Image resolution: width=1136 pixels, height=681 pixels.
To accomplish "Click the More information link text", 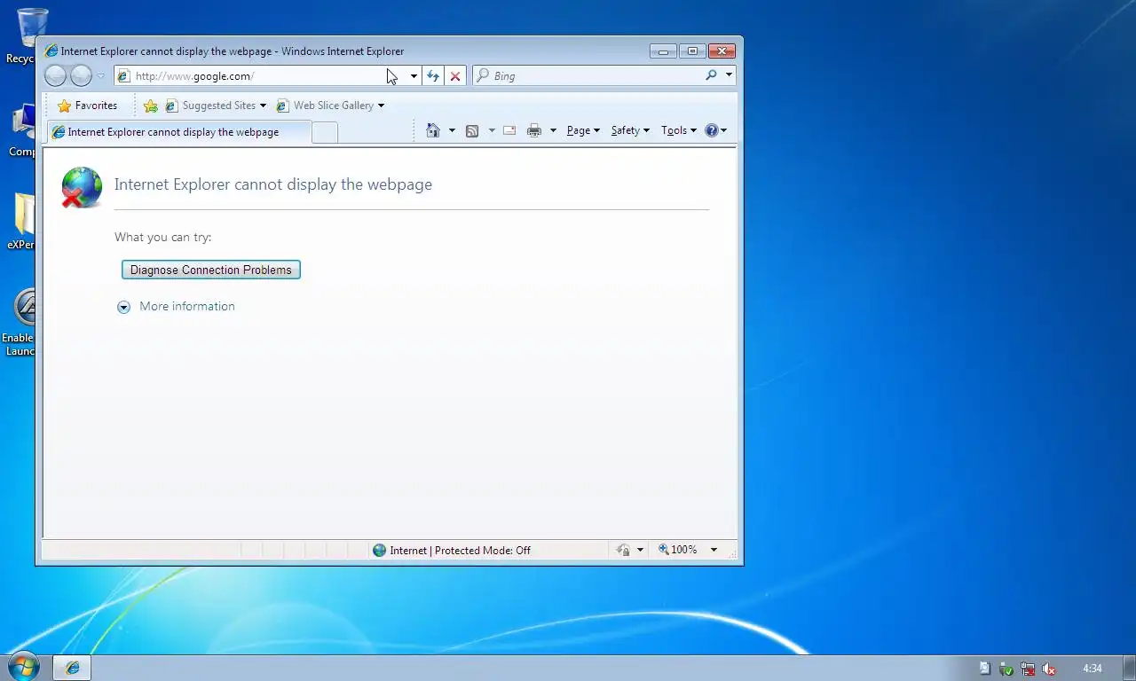I will 187,306.
